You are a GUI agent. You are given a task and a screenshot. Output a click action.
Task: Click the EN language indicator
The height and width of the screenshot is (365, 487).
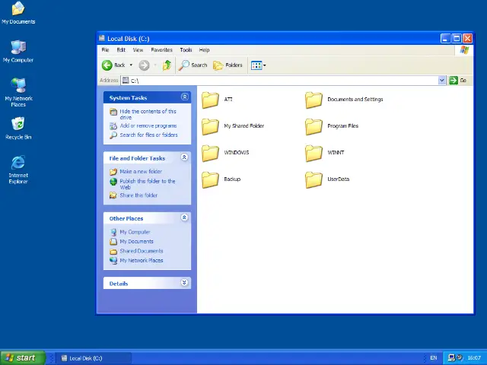point(434,358)
